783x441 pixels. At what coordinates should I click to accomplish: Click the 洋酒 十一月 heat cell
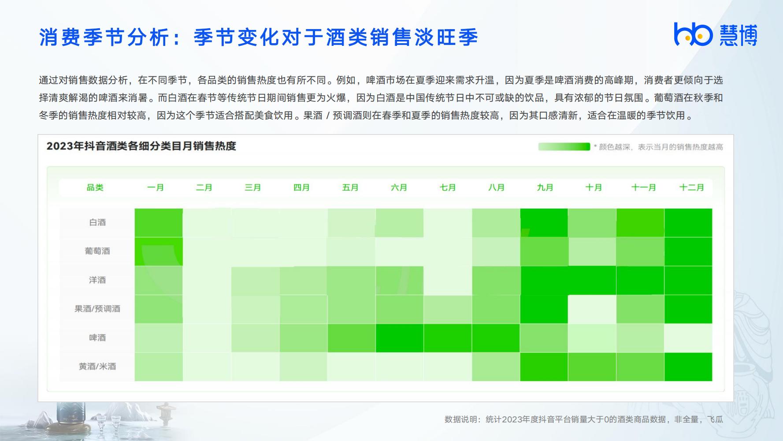tap(640, 280)
